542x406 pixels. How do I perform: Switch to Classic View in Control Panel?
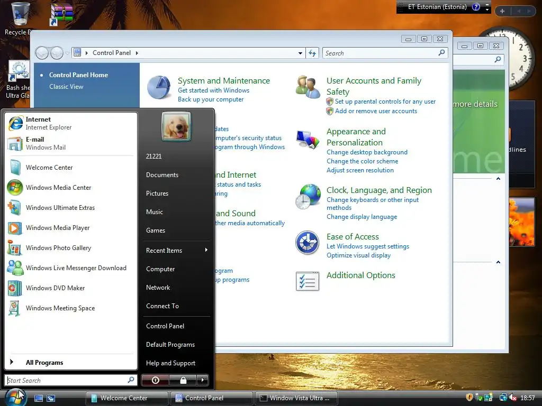pyautogui.click(x=66, y=87)
